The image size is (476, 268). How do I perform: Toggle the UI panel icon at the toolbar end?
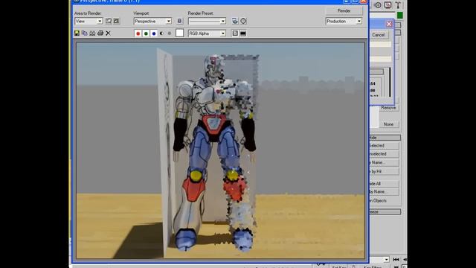(x=243, y=33)
